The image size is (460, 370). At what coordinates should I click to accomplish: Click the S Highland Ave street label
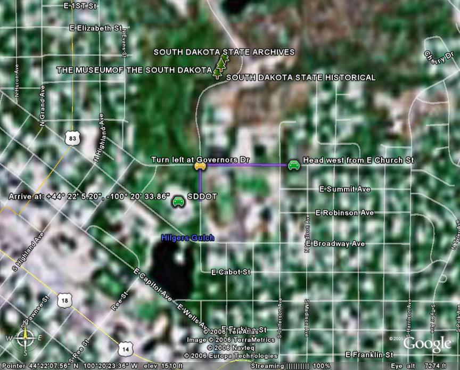tap(28, 251)
